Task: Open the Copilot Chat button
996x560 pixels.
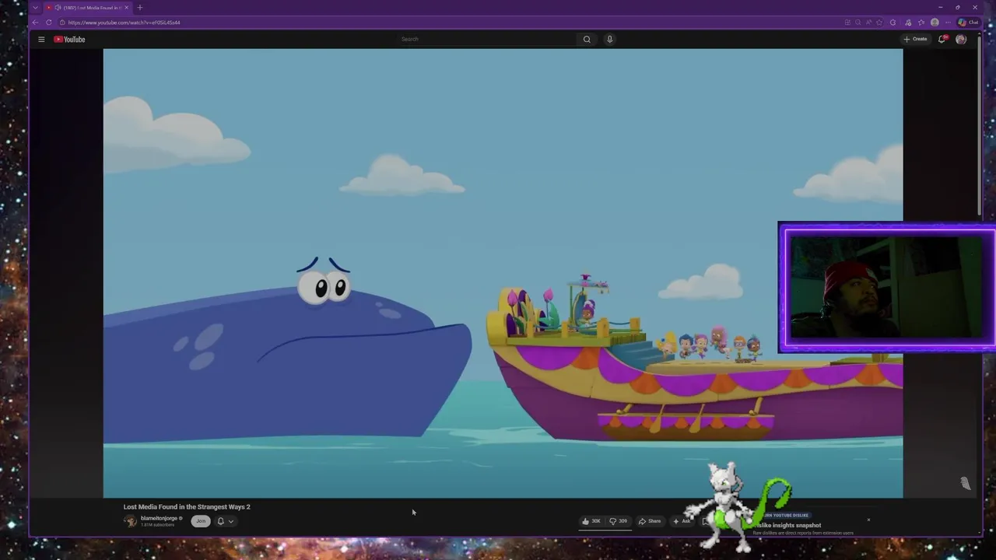Action: 968,23
